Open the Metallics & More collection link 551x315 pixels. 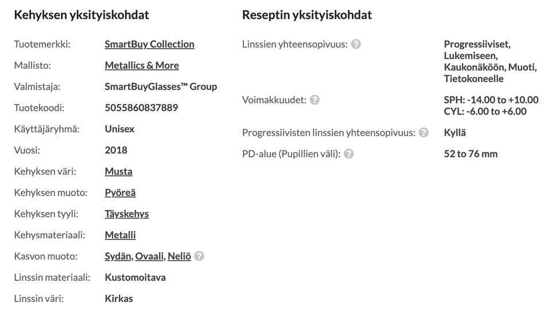tap(142, 65)
